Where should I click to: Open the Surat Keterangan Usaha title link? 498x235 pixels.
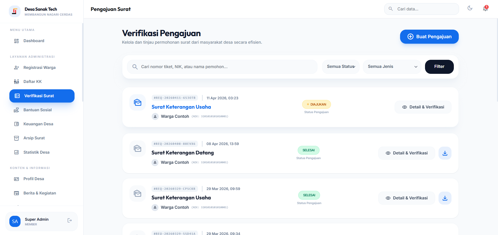[x=181, y=107]
